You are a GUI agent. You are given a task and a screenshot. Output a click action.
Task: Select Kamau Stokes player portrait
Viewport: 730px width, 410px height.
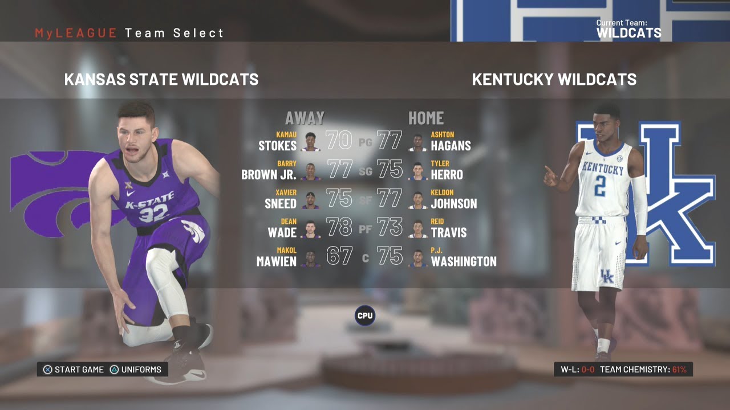pyautogui.click(x=310, y=141)
